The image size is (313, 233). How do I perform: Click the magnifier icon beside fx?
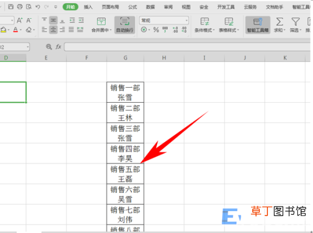click(49, 47)
